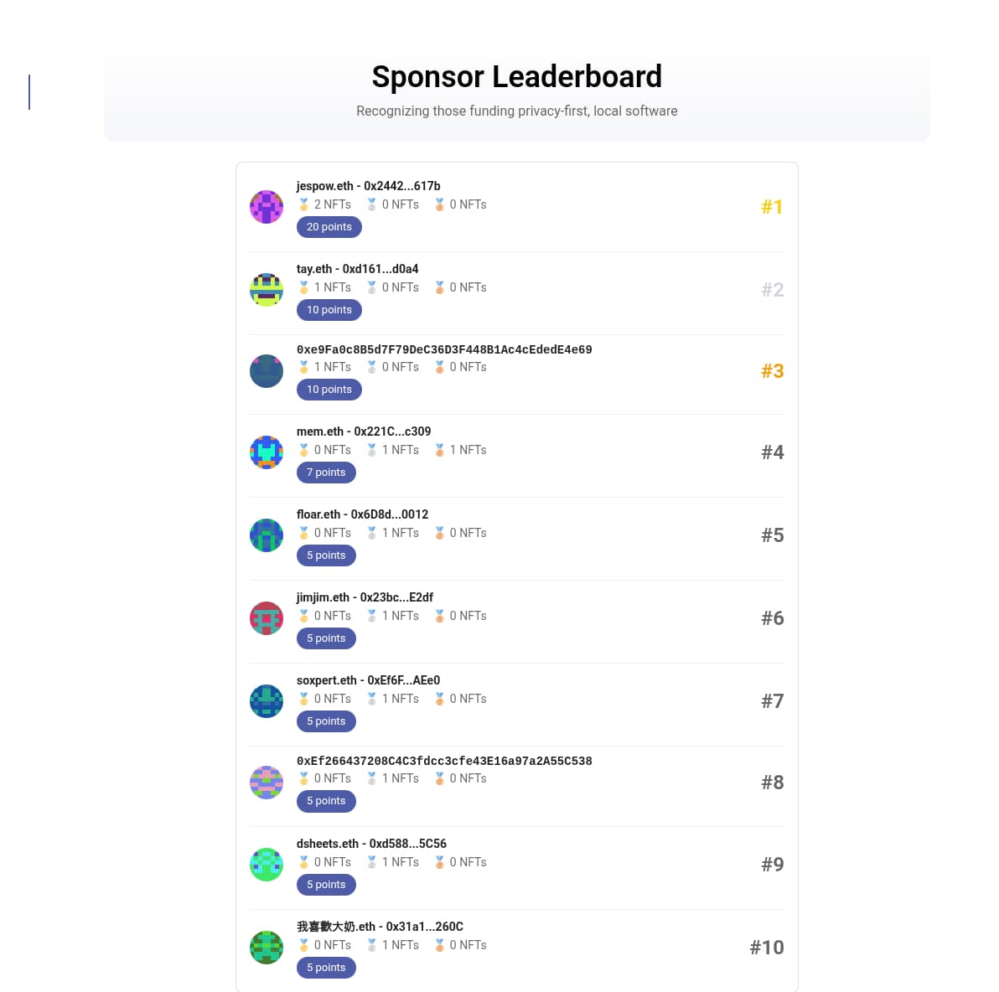Click the silver medal icon for mem.eth
The width and height of the screenshot is (999, 992).
372,450
